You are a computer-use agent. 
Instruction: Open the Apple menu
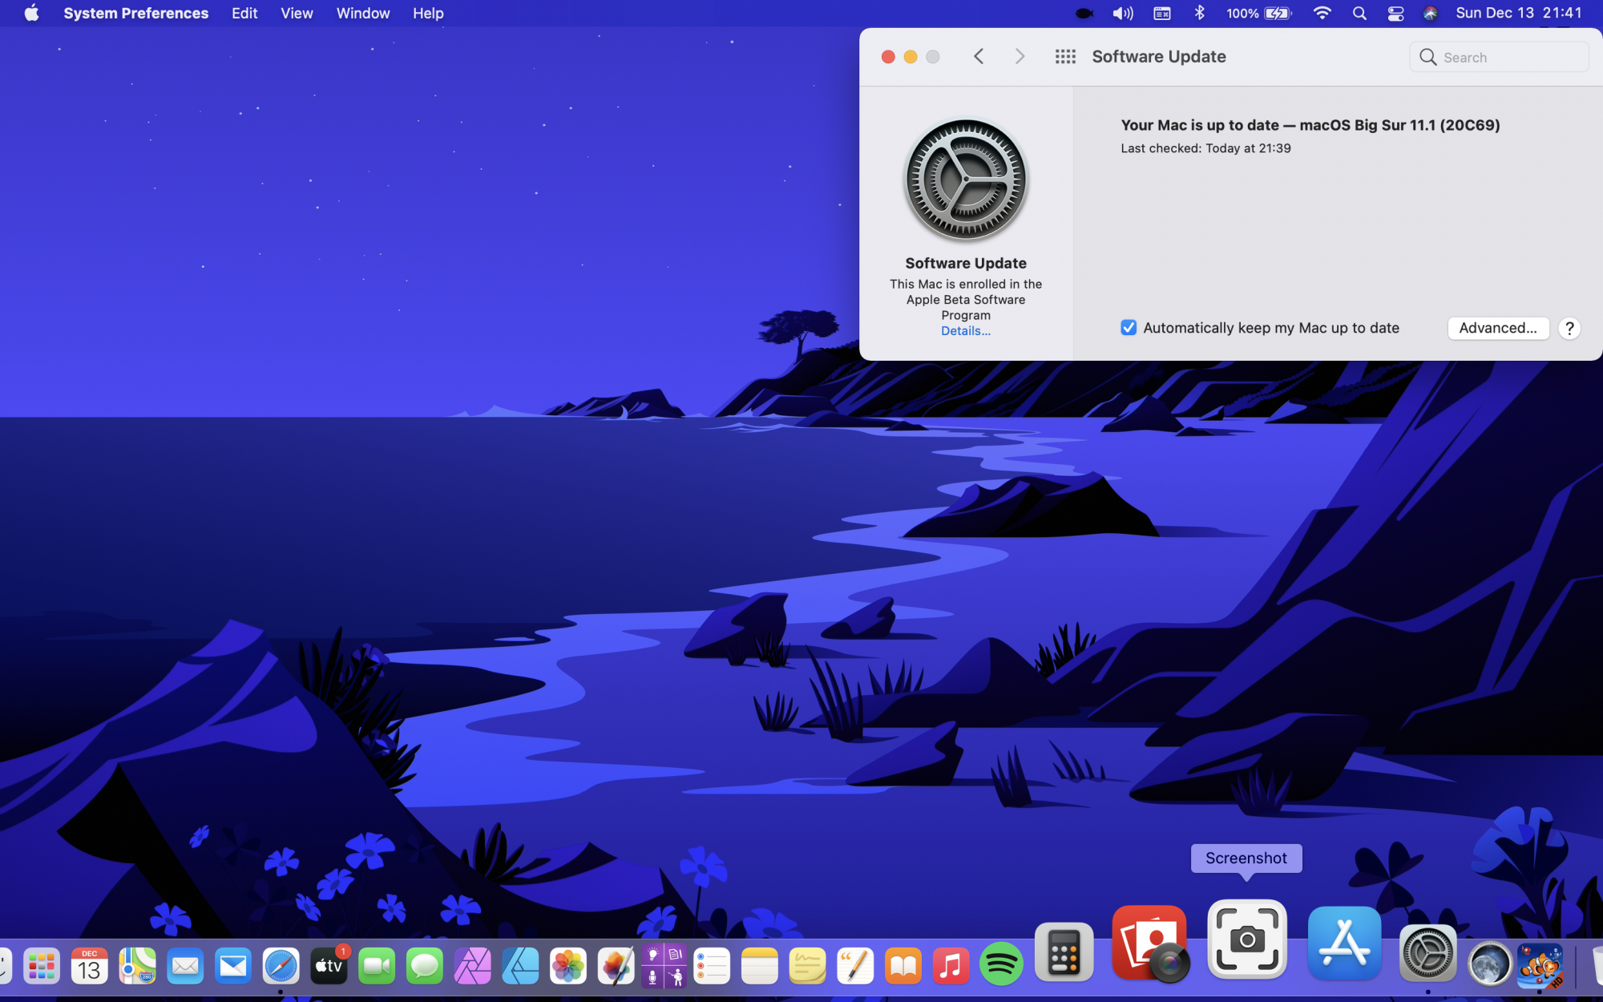31,14
